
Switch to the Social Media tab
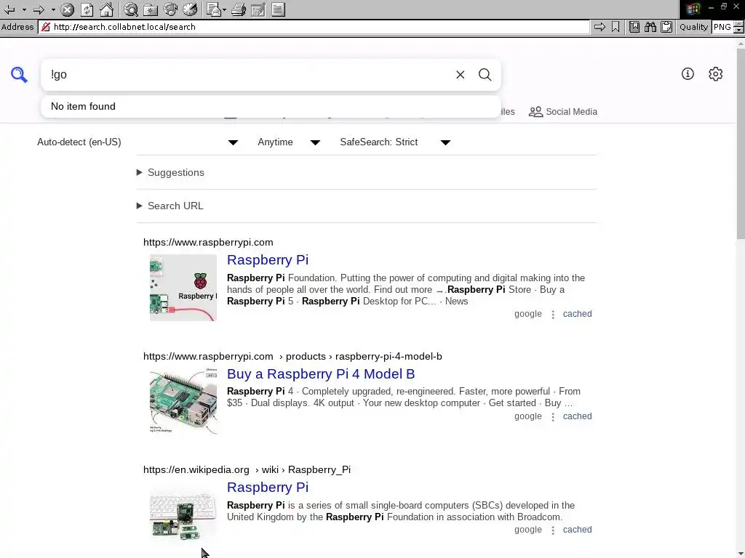coord(563,111)
